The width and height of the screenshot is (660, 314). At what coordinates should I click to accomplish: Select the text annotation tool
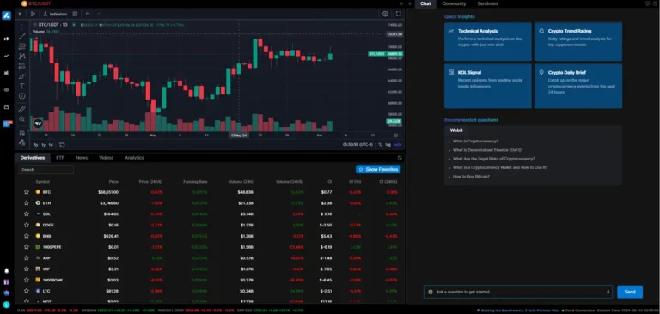point(22,86)
